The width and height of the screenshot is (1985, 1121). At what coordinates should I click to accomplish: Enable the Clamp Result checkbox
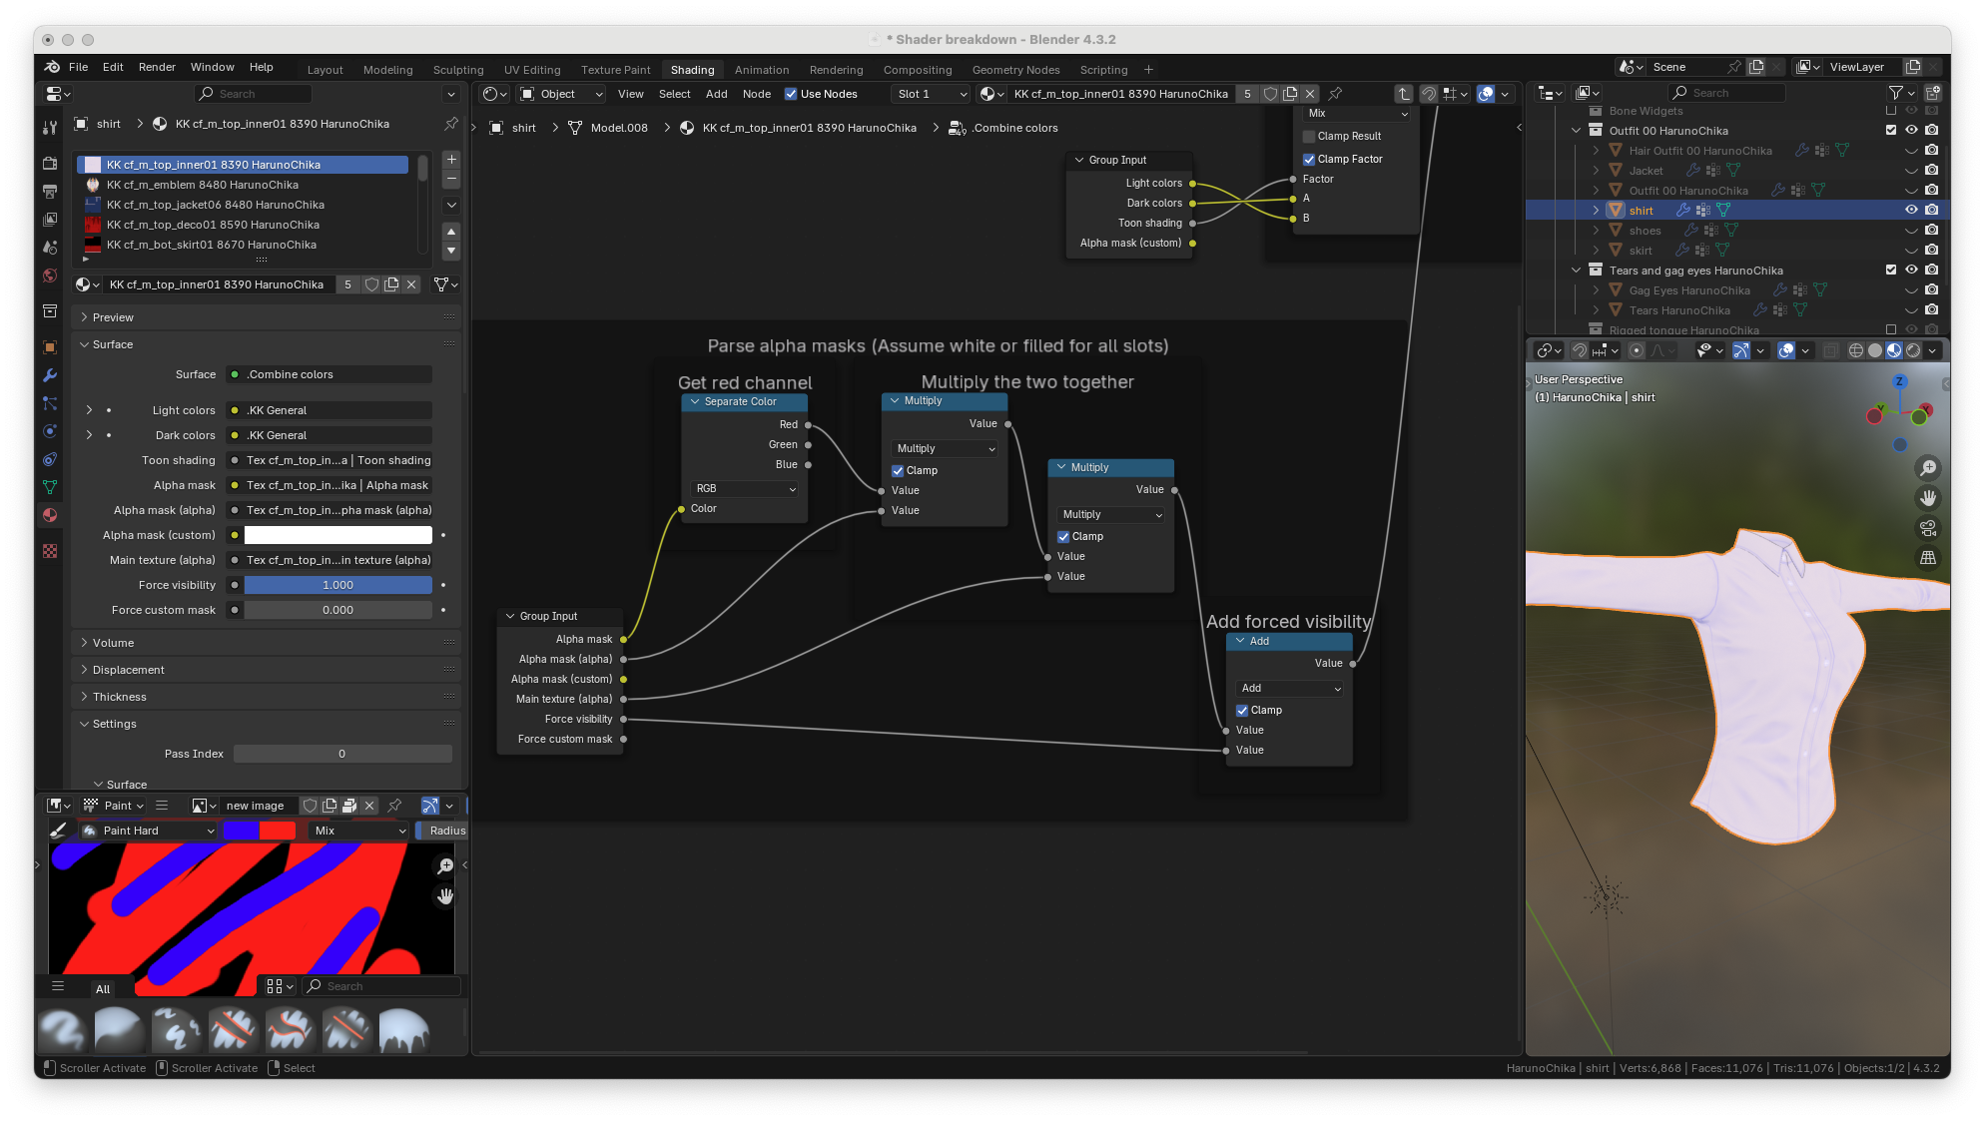(1309, 137)
